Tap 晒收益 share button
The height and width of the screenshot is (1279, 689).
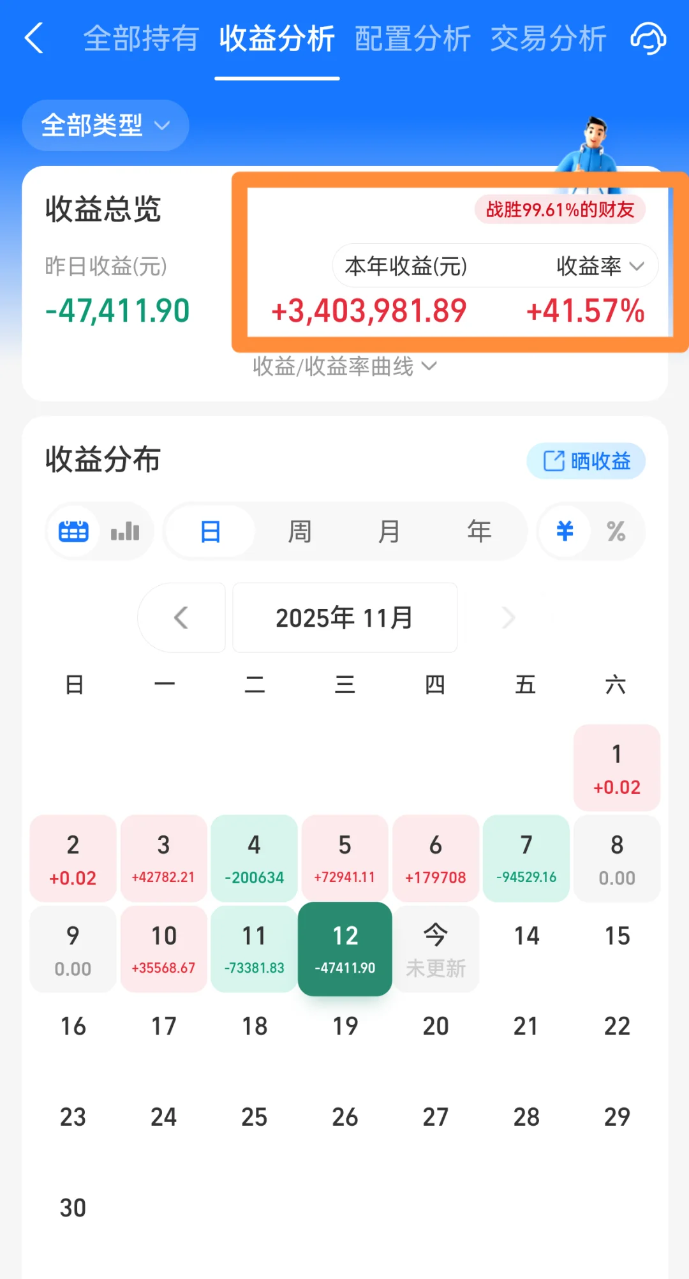[586, 461]
